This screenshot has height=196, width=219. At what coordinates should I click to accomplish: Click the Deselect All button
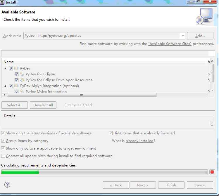[x=43, y=105]
